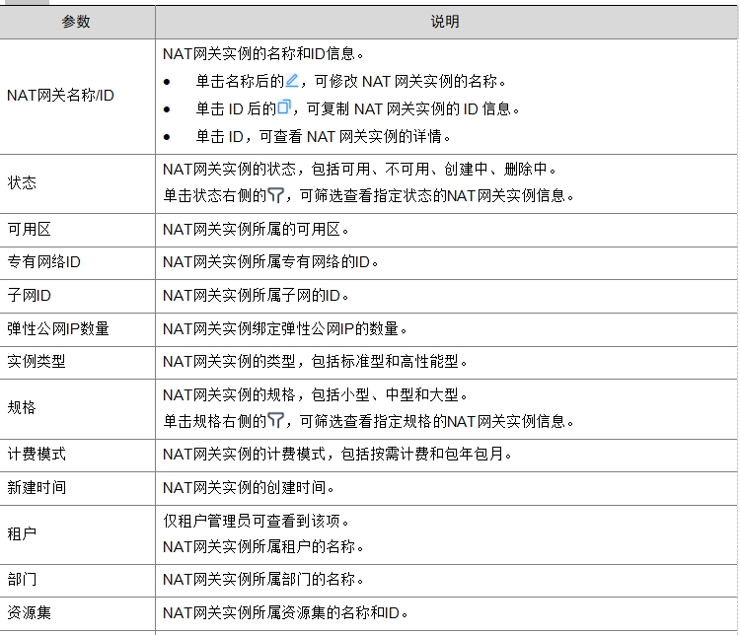The width and height of the screenshot is (740, 635).
Task: Click text NAT网关实例的计费模式，包括按需计费和包年包月。
Action: coord(337,455)
